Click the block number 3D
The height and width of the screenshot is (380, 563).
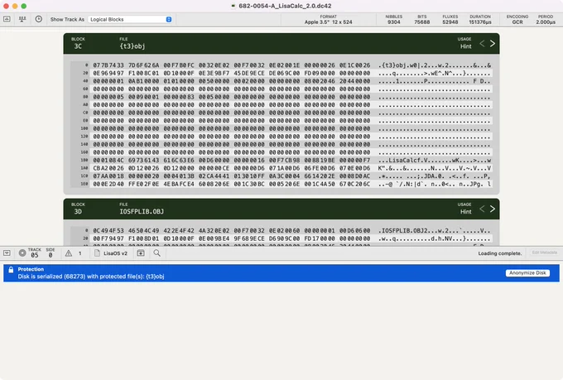coord(78,212)
